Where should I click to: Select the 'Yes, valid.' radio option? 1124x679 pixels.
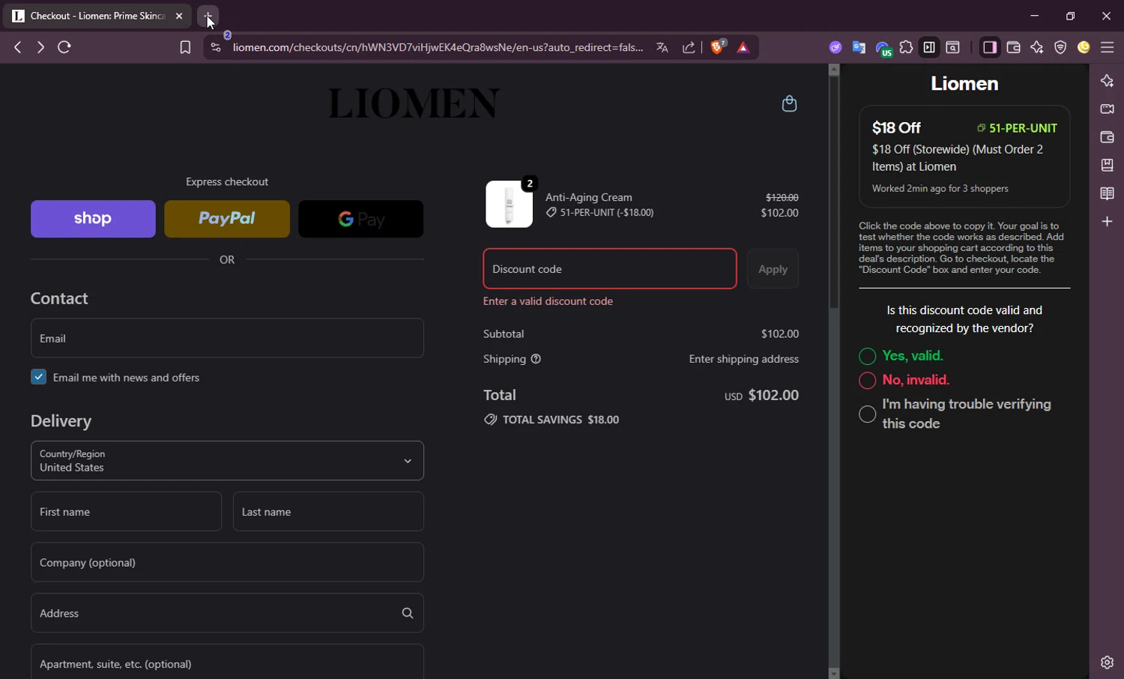click(x=867, y=356)
